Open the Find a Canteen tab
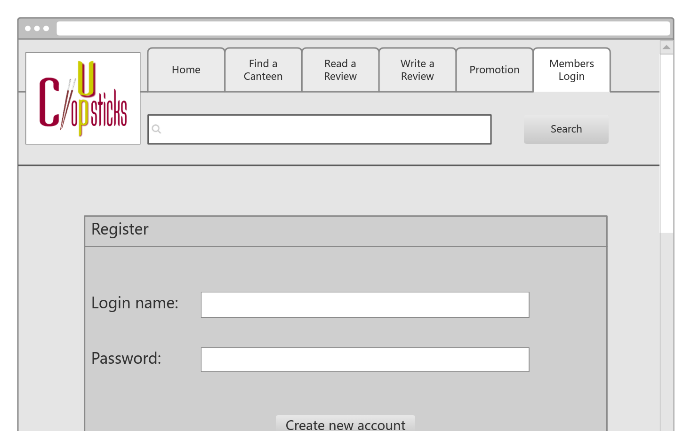The height and width of the screenshot is (431, 691). point(263,70)
